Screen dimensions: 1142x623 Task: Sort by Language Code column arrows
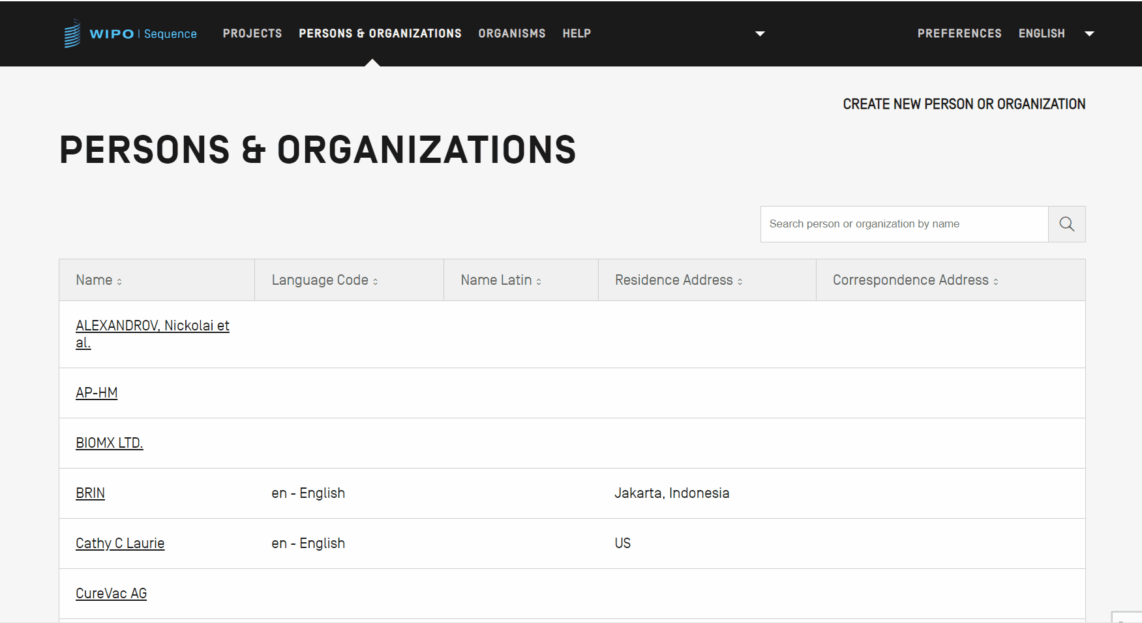[x=376, y=282]
